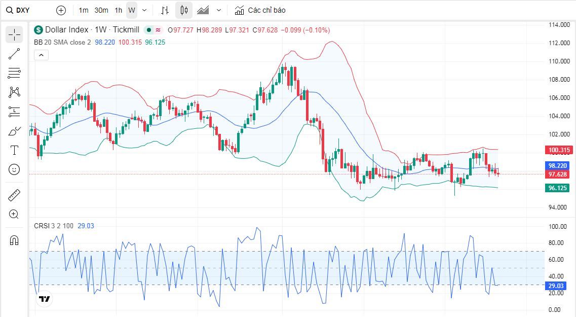Click the blue 98.220 basis price label
Screen dimensions: 576x317
pyautogui.click(x=558, y=166)
